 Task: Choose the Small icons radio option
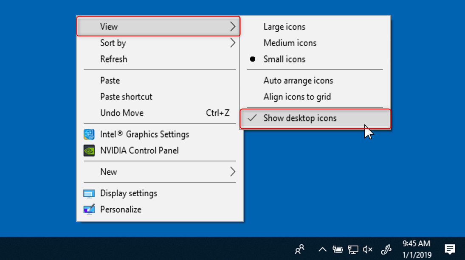coord(315,59)
